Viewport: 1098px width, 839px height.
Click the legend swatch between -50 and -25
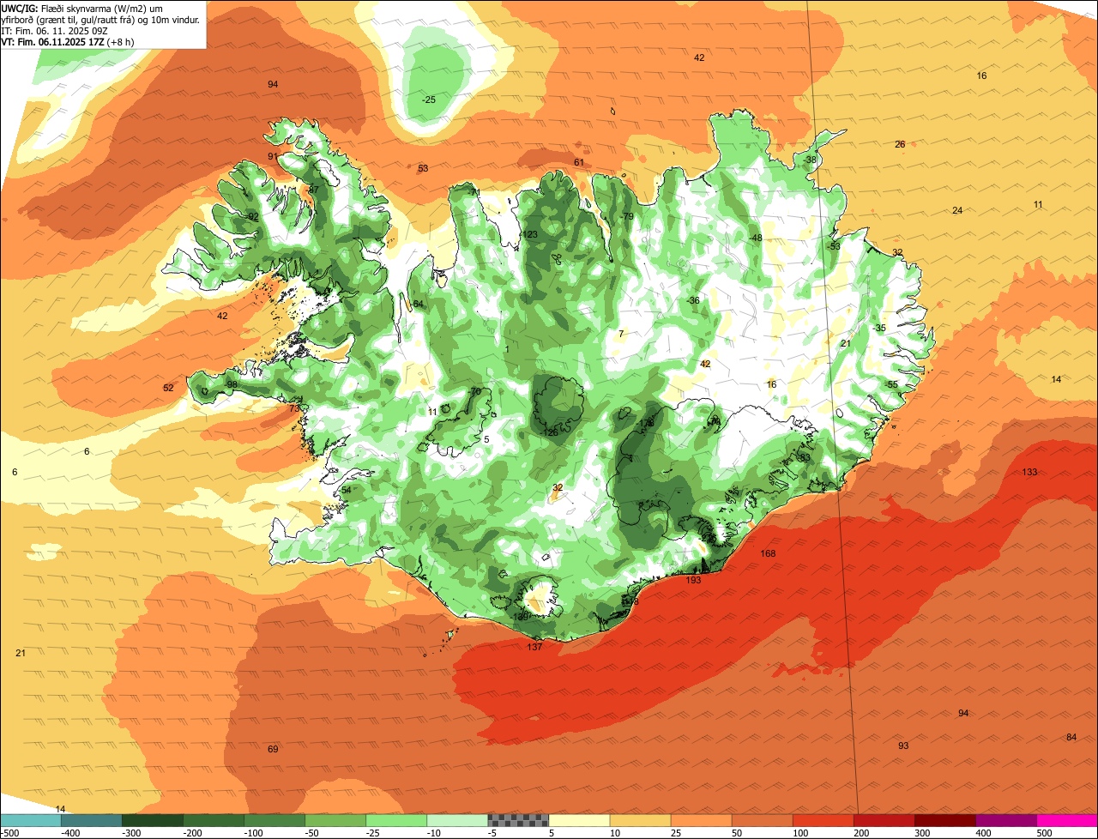tap(335, 820)
